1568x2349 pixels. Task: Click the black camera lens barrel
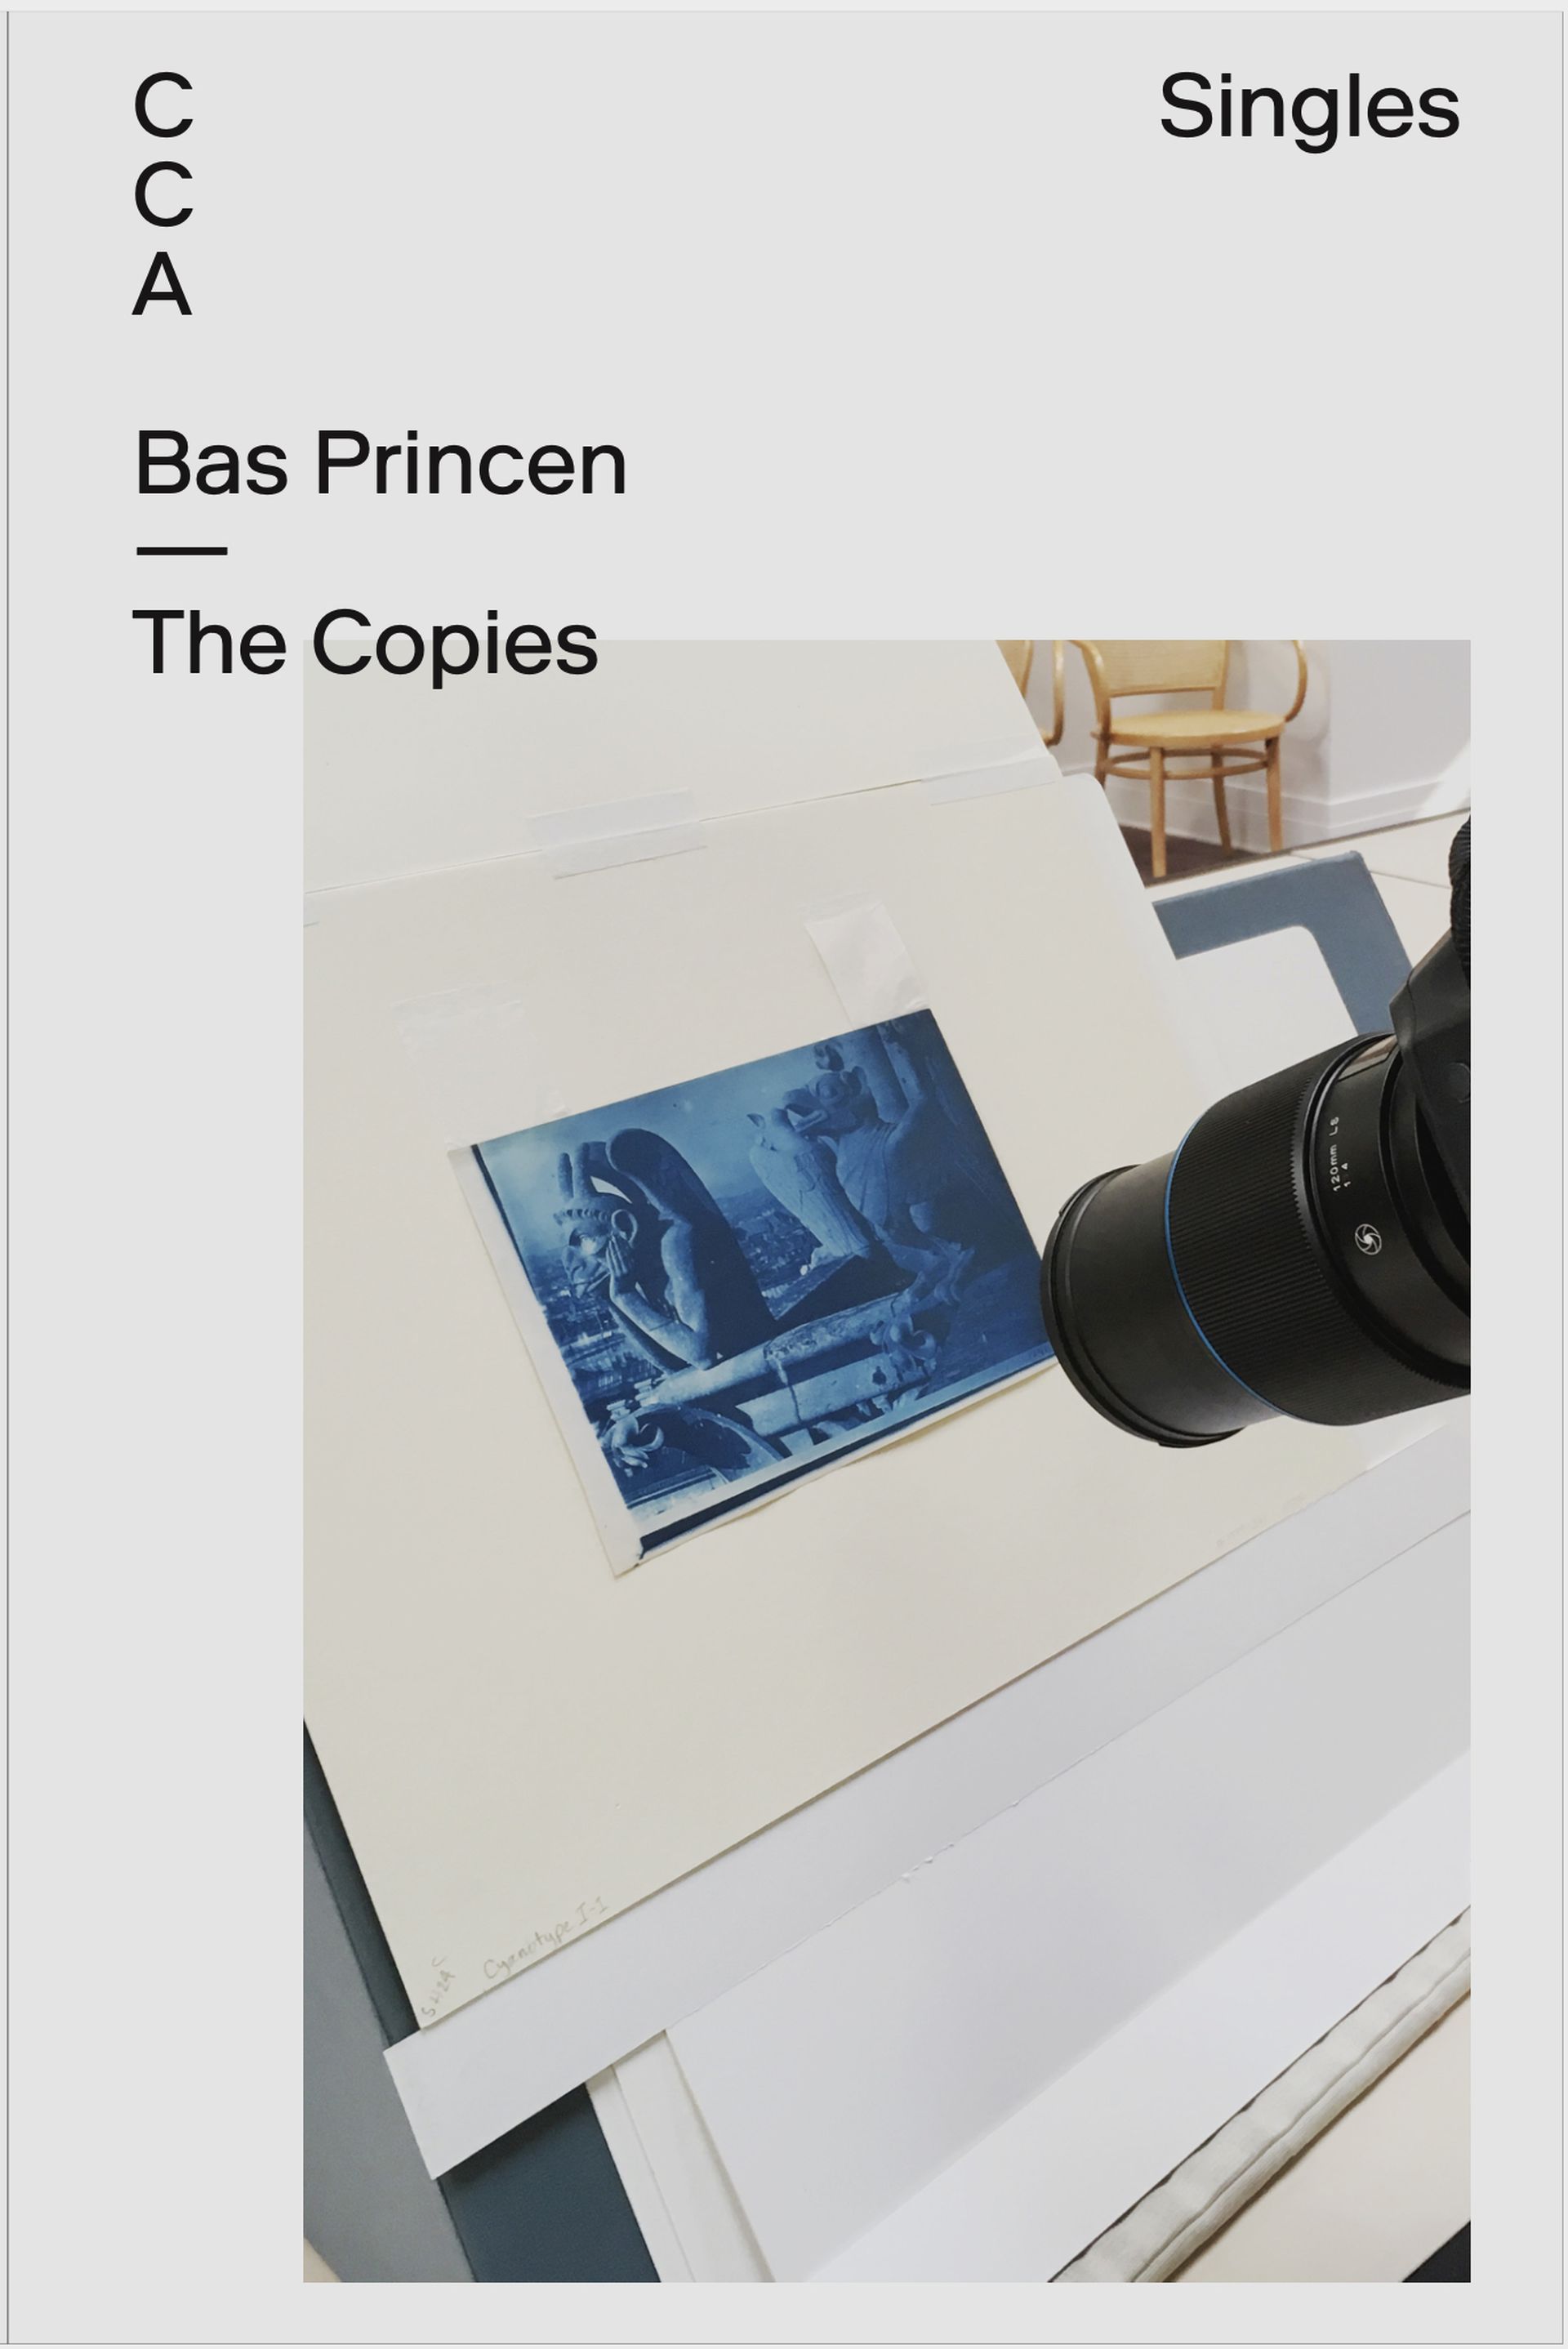pos(1250,1250)
